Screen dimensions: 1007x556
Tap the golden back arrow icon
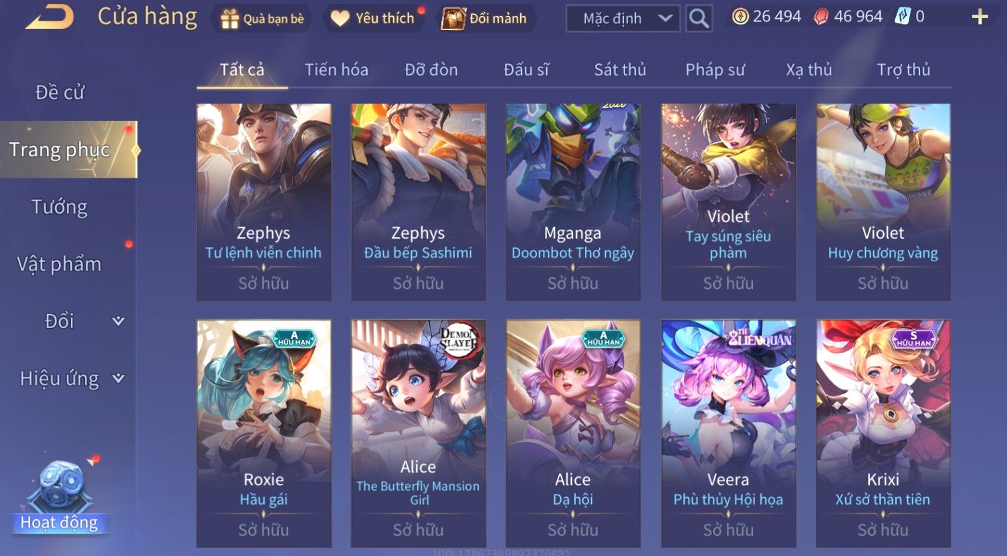click(49, 17)
